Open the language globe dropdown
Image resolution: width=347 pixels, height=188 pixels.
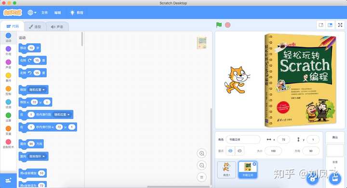pos(32,13)
